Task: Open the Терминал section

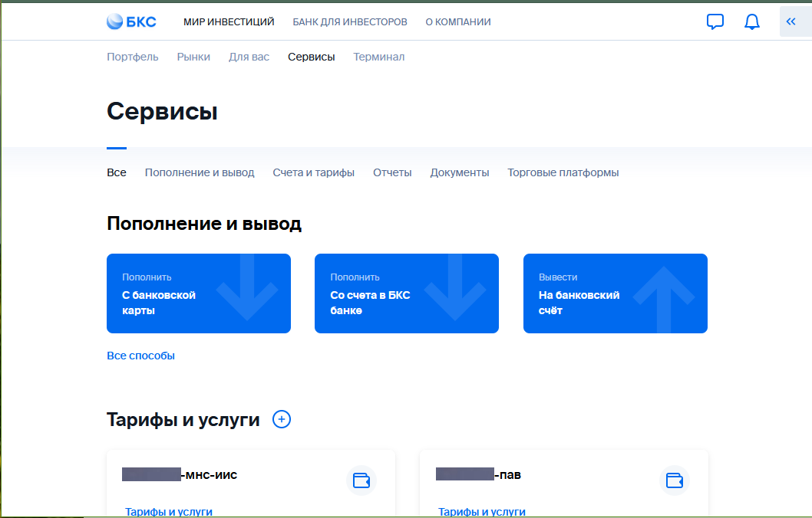Action: [x=378, y=57]
